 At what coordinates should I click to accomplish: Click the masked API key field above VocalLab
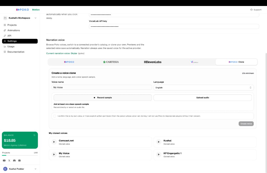click(x=174, y=15)
